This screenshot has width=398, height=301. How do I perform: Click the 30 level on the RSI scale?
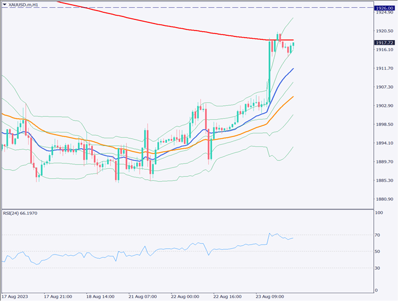coord(379,268)
